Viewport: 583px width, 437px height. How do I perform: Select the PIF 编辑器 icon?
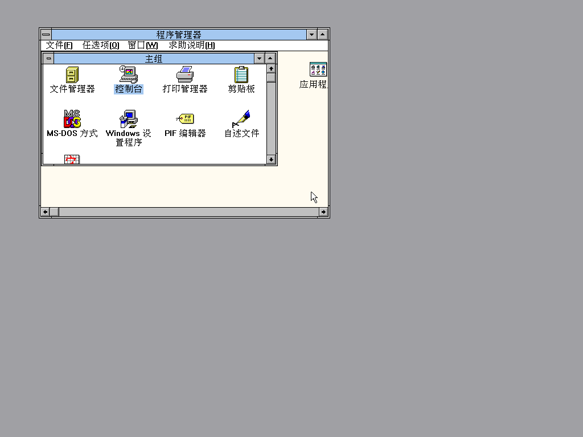click(185, 118)
